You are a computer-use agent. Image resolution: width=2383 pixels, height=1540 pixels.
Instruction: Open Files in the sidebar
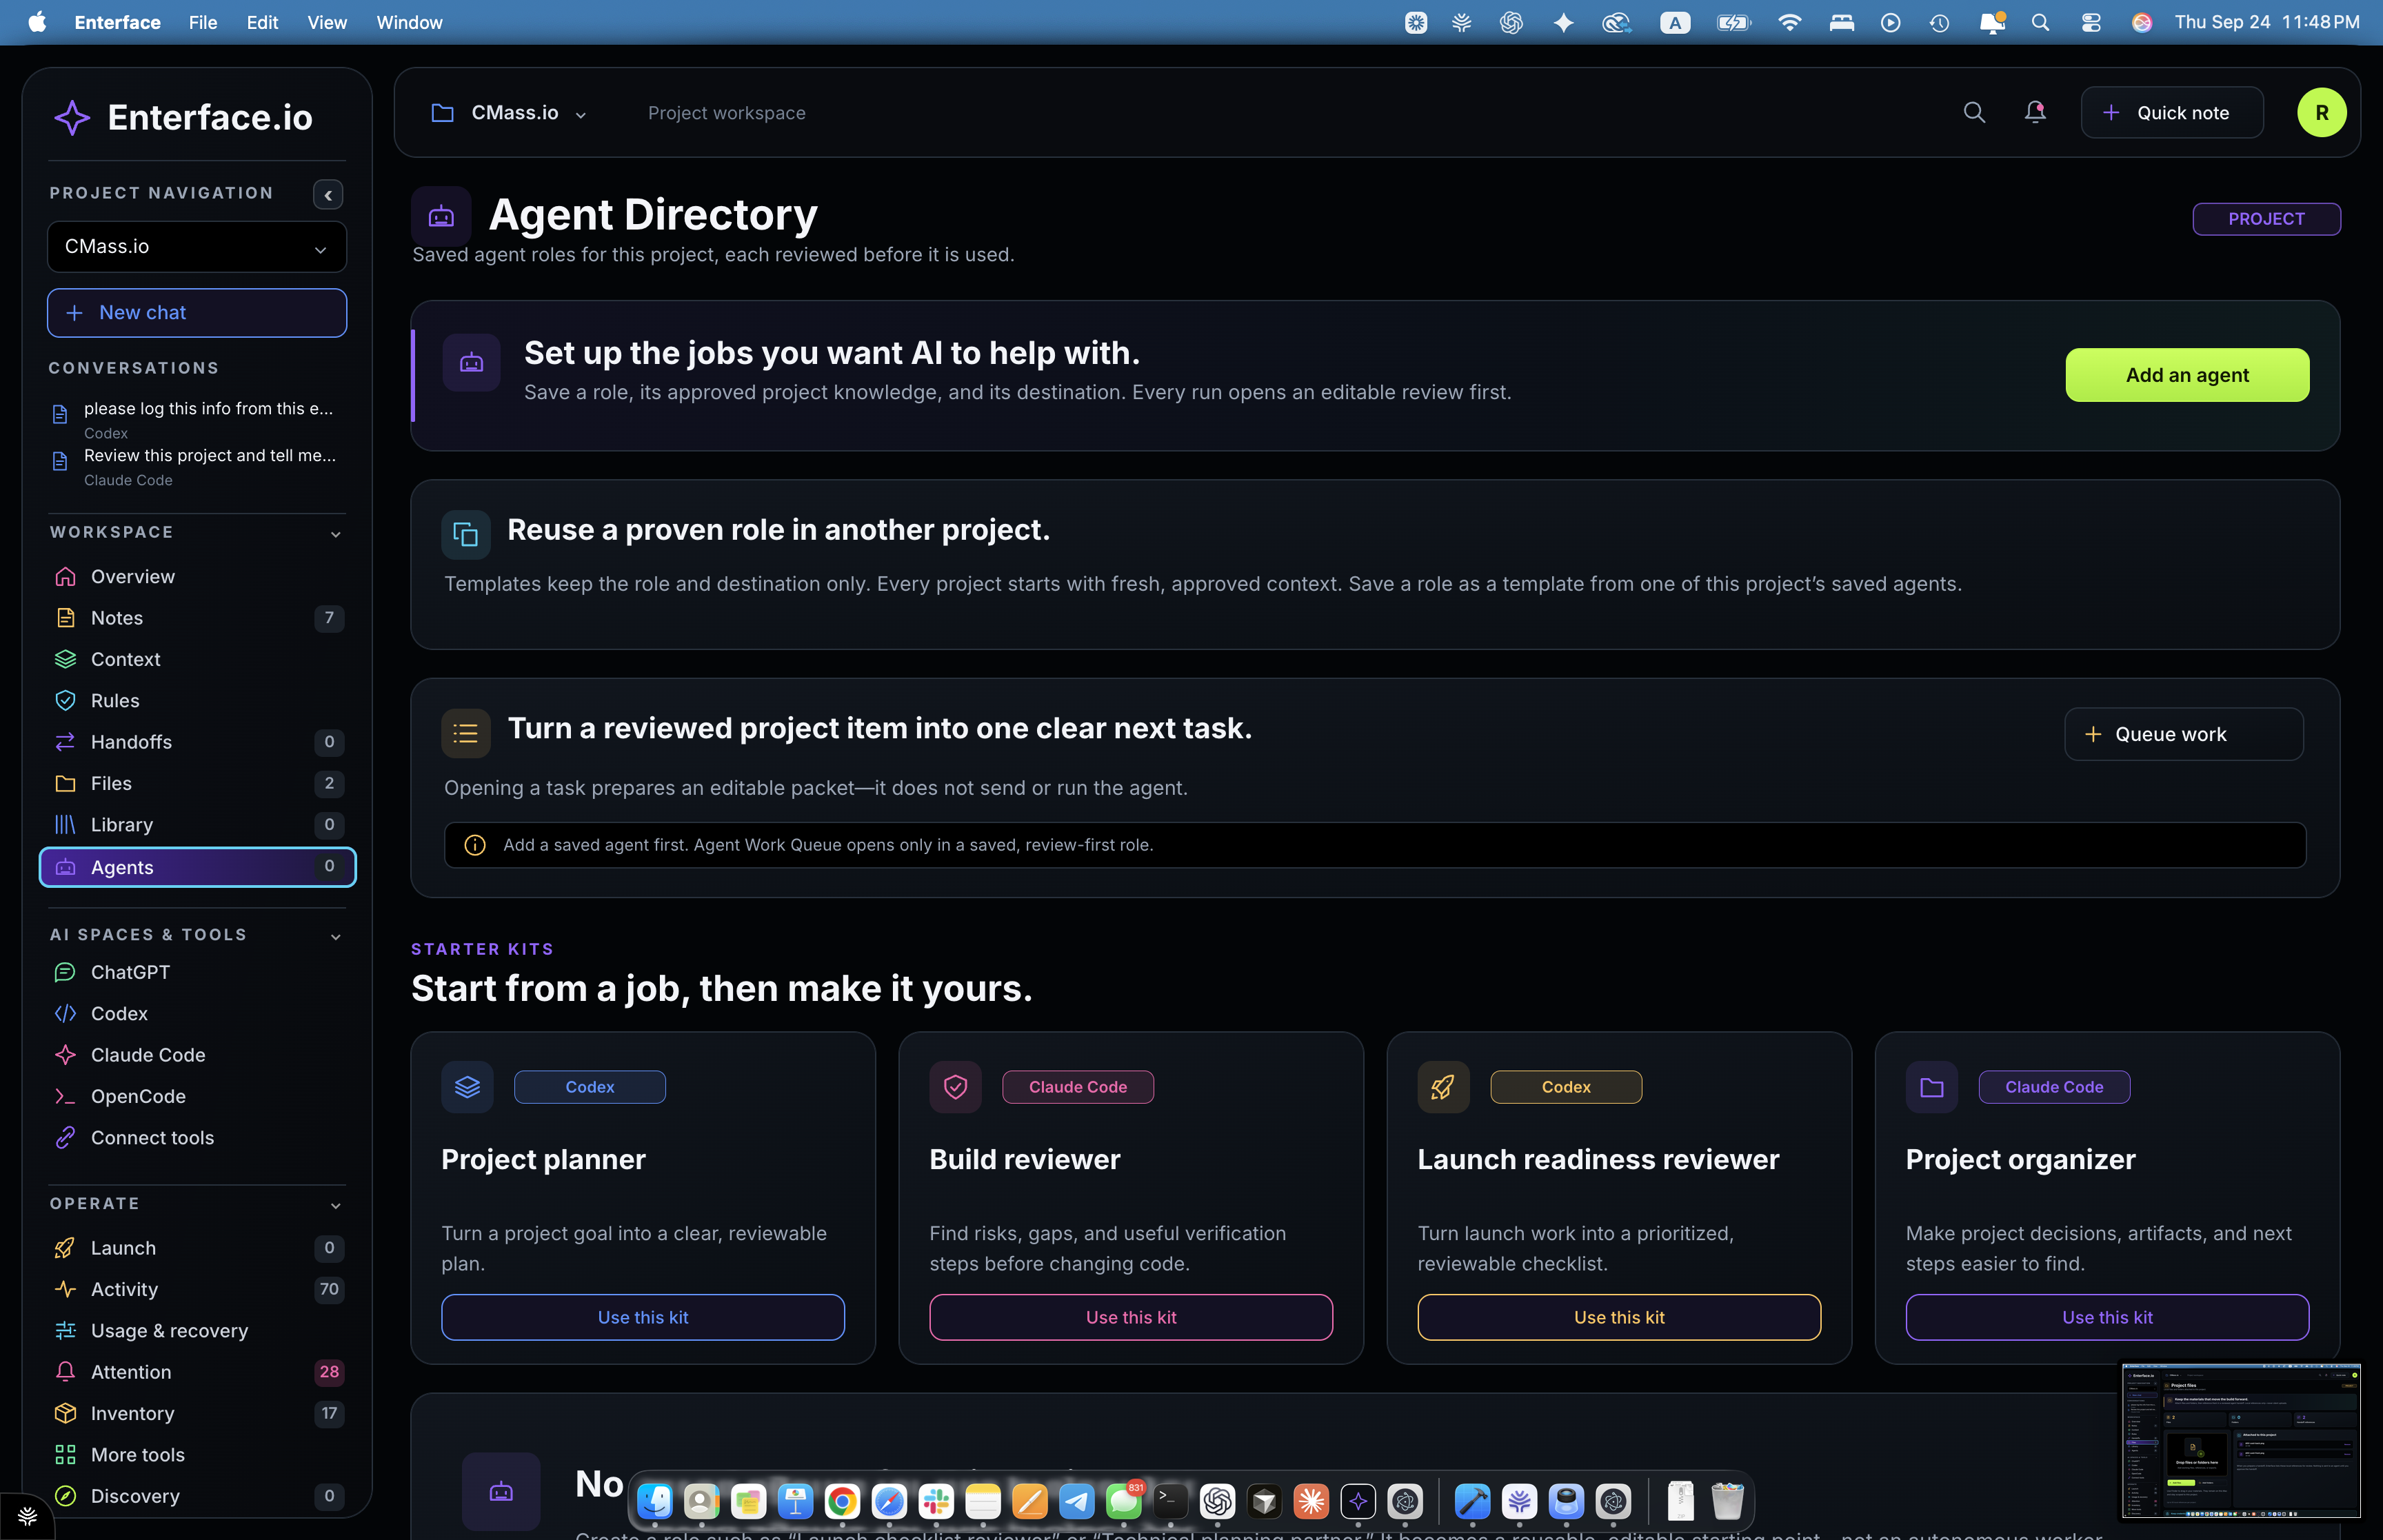196,783
